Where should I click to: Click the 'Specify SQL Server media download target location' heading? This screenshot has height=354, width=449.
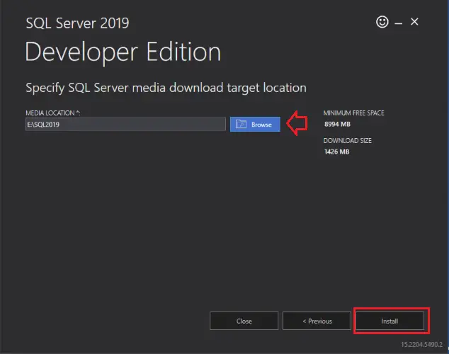point(166,88)
